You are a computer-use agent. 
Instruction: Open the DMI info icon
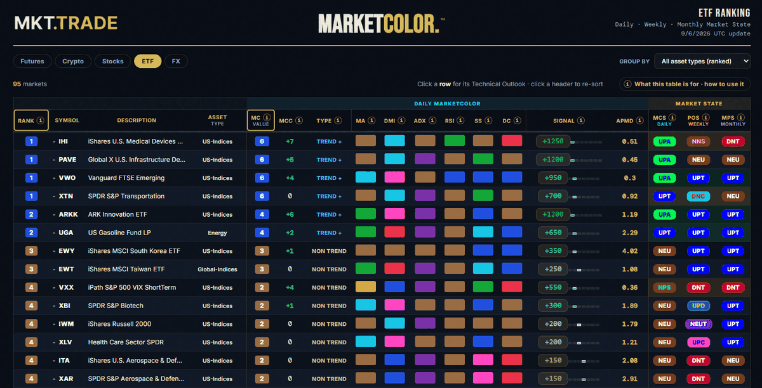click(401, 120)
